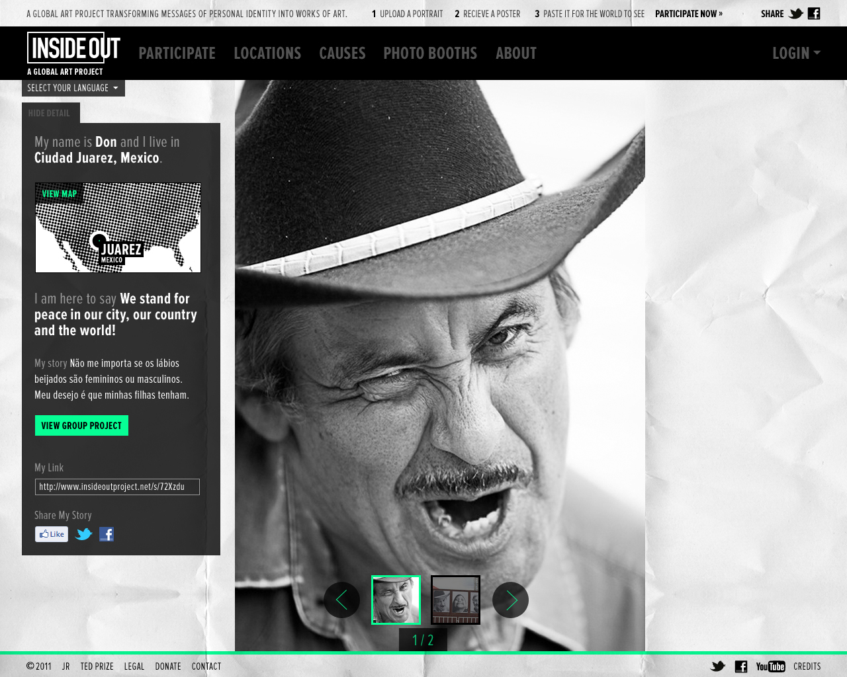This screenshot has height=677, width=847.
Task: Click the Twitter share icon in top bar
Action: (x=796, y=13)
